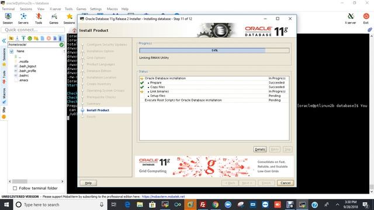Click the installer Details button
374x210 pixels.
pyautogui.click(x=260, y=149)
